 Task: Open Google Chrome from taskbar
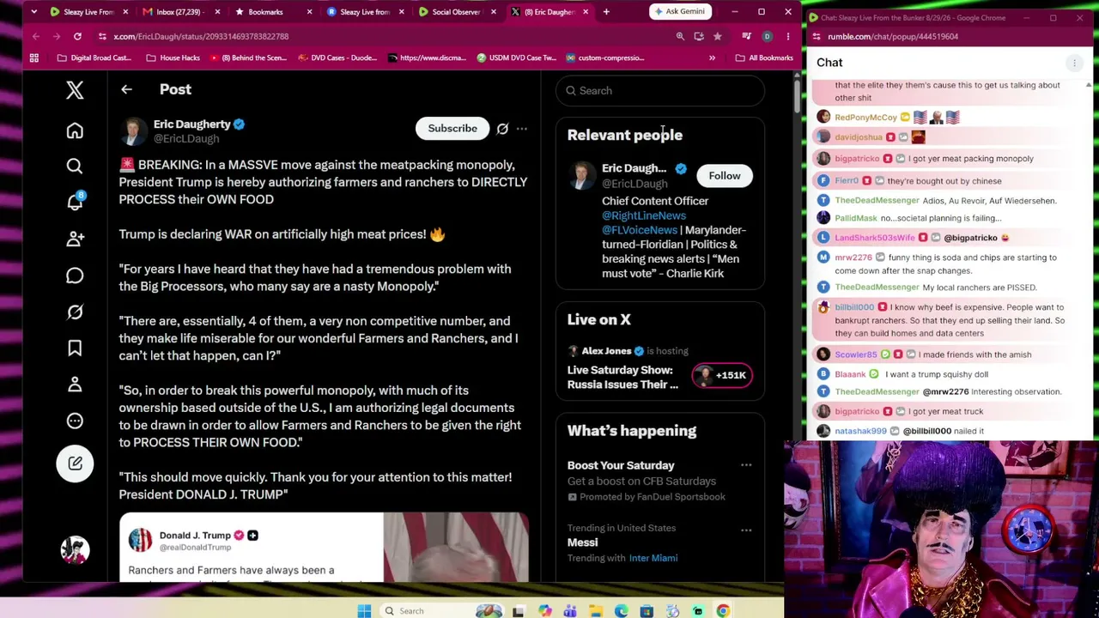[723, 611]
